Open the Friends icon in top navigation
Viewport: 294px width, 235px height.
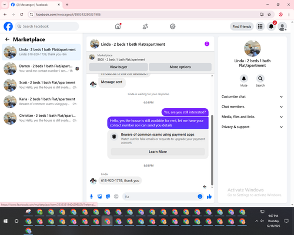[145, 26]
